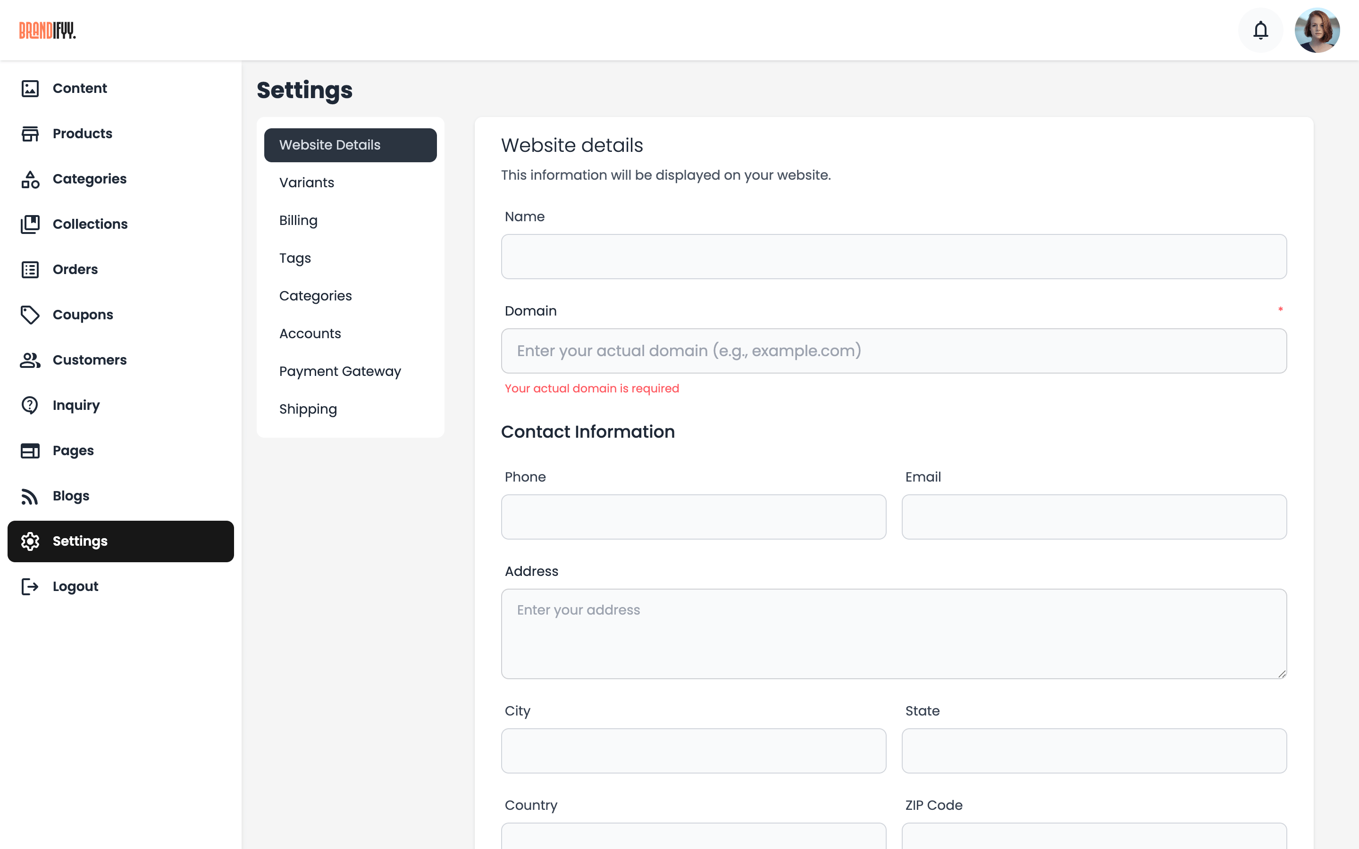Open the Payment Gateway settings tab
The height and width of the screenshot is (849, 1359).
(340, 371)
